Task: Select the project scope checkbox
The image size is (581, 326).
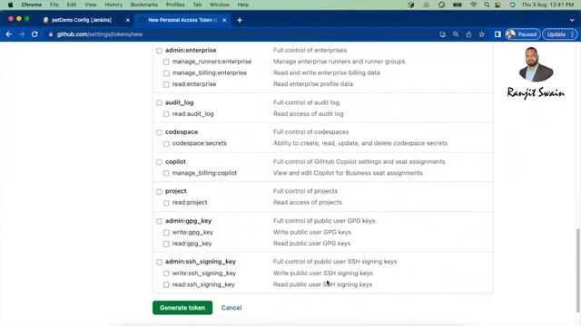Action: [x=159, y=191]
